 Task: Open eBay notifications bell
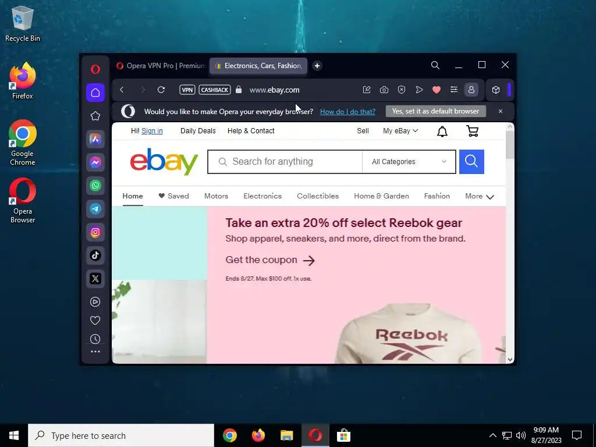pyautogui.click(x=442, y=132)
